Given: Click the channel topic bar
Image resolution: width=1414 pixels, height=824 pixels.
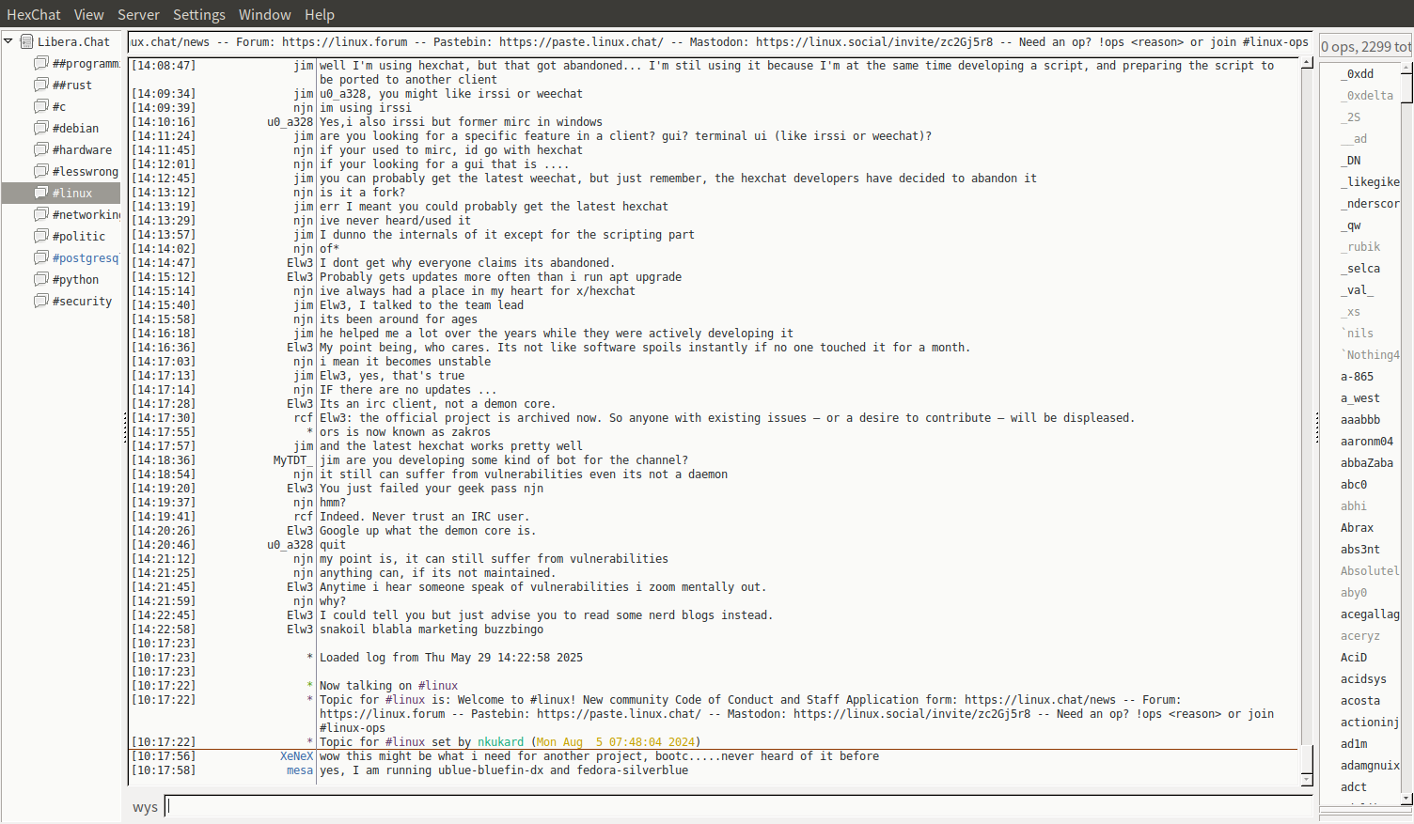Looking at the screenshot, I should [719, 41].
